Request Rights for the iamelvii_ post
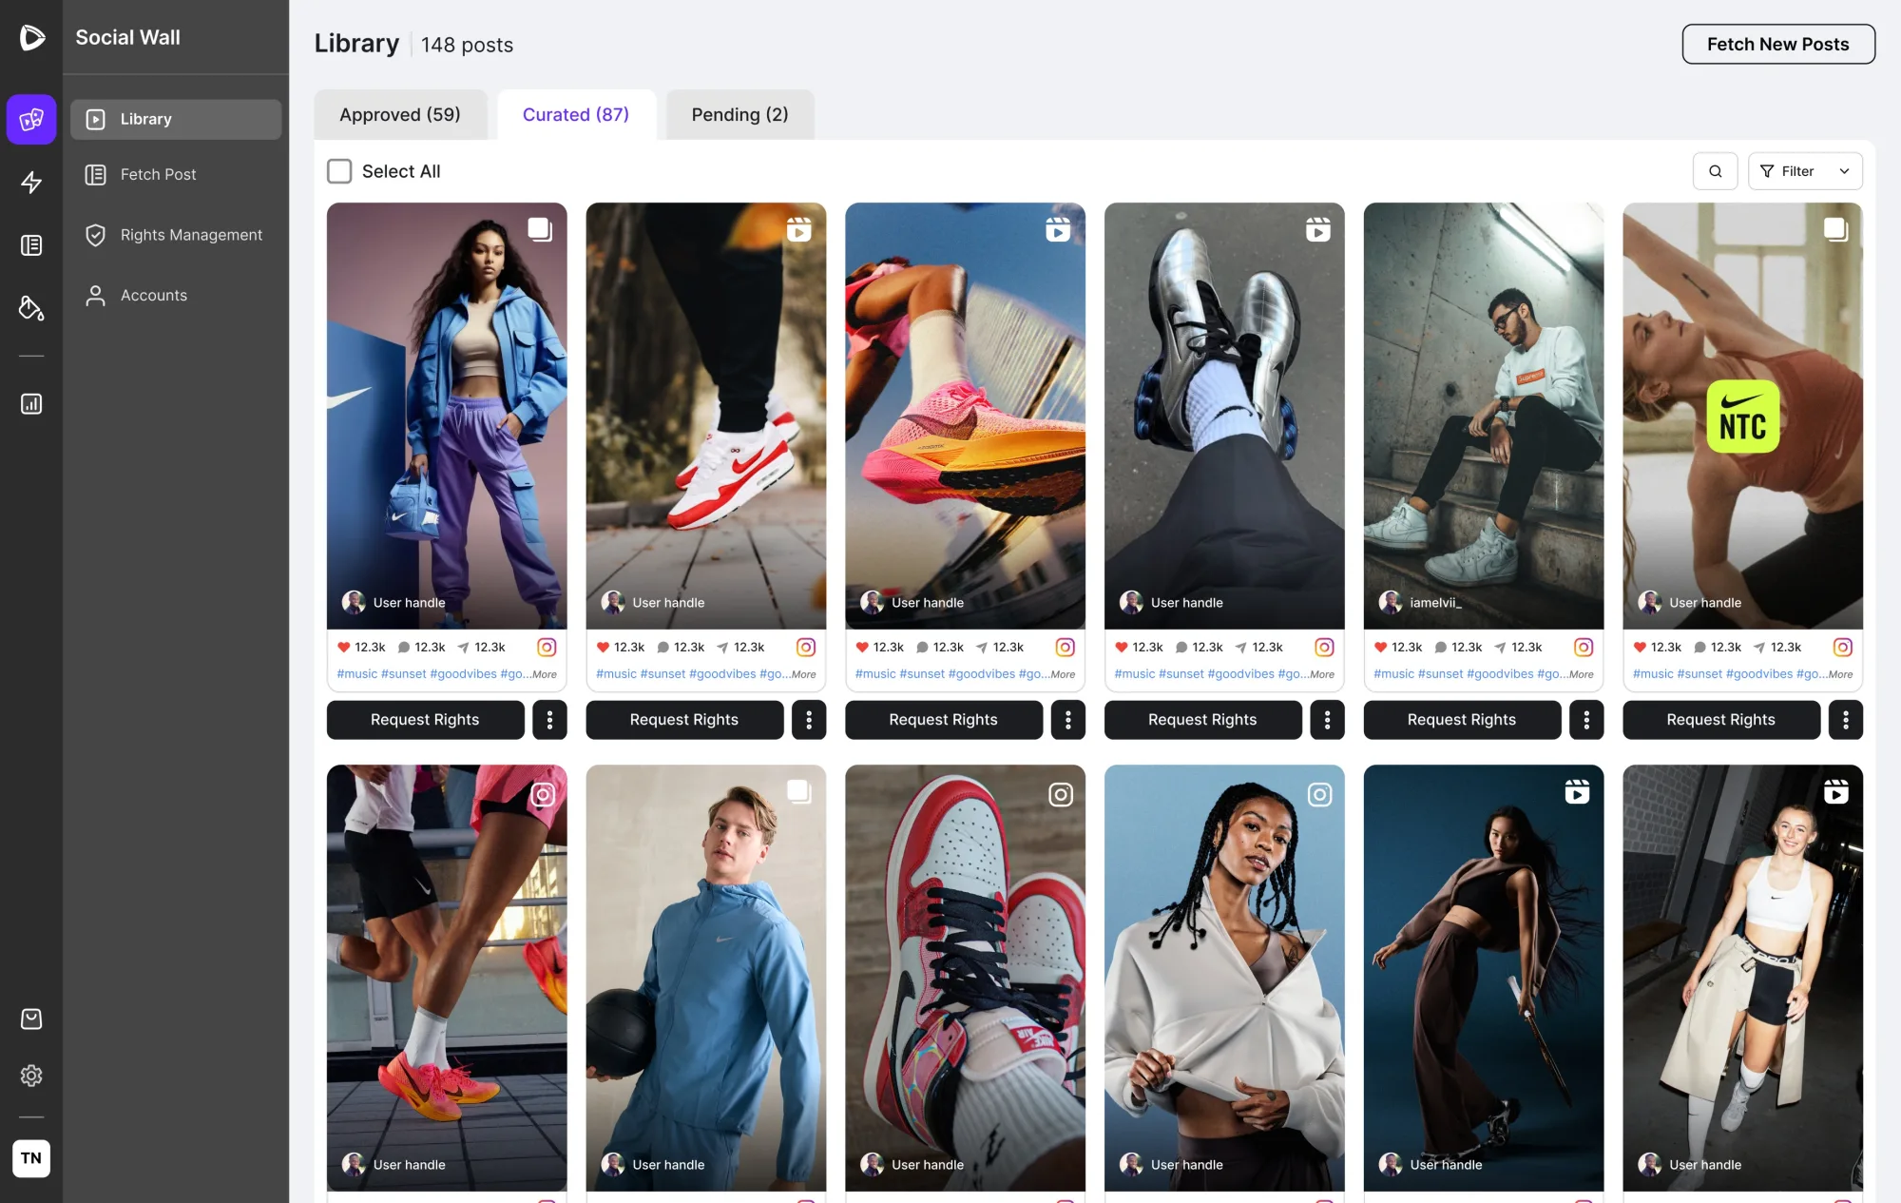This screenshot has width=1901, height=1203. point(1462,720)
